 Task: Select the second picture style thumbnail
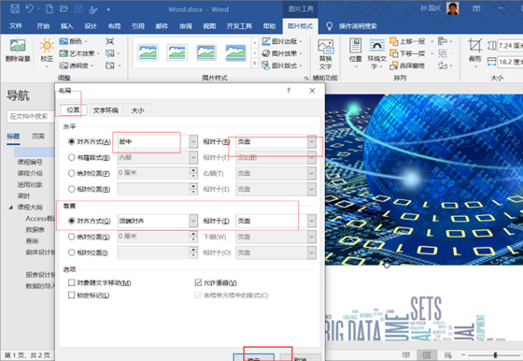177,52
